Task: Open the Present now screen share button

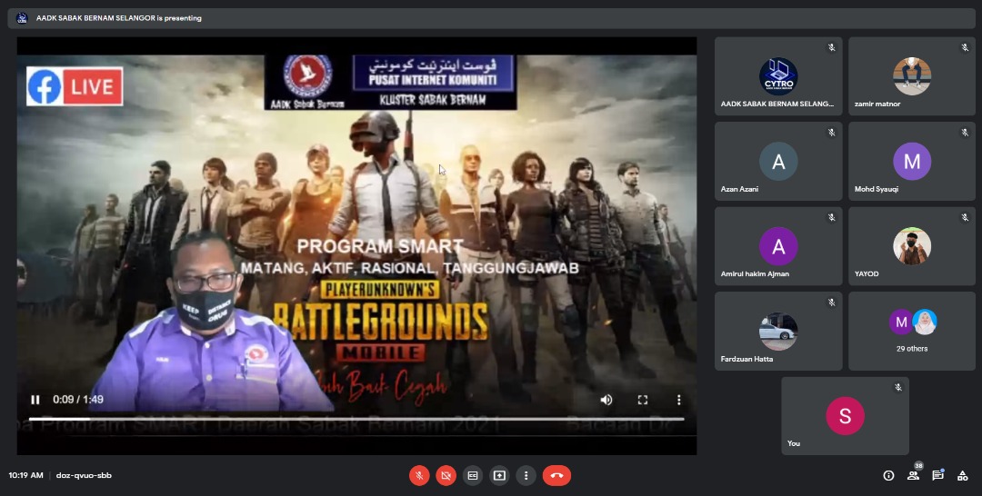Action: point(499,475)
